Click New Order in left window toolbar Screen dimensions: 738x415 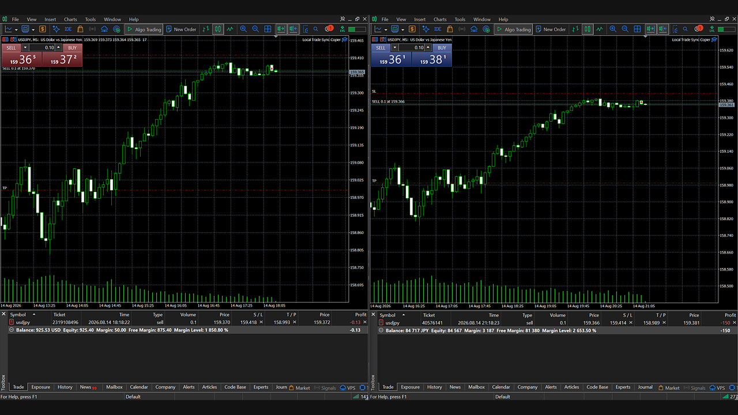click(x=180, y=29)
